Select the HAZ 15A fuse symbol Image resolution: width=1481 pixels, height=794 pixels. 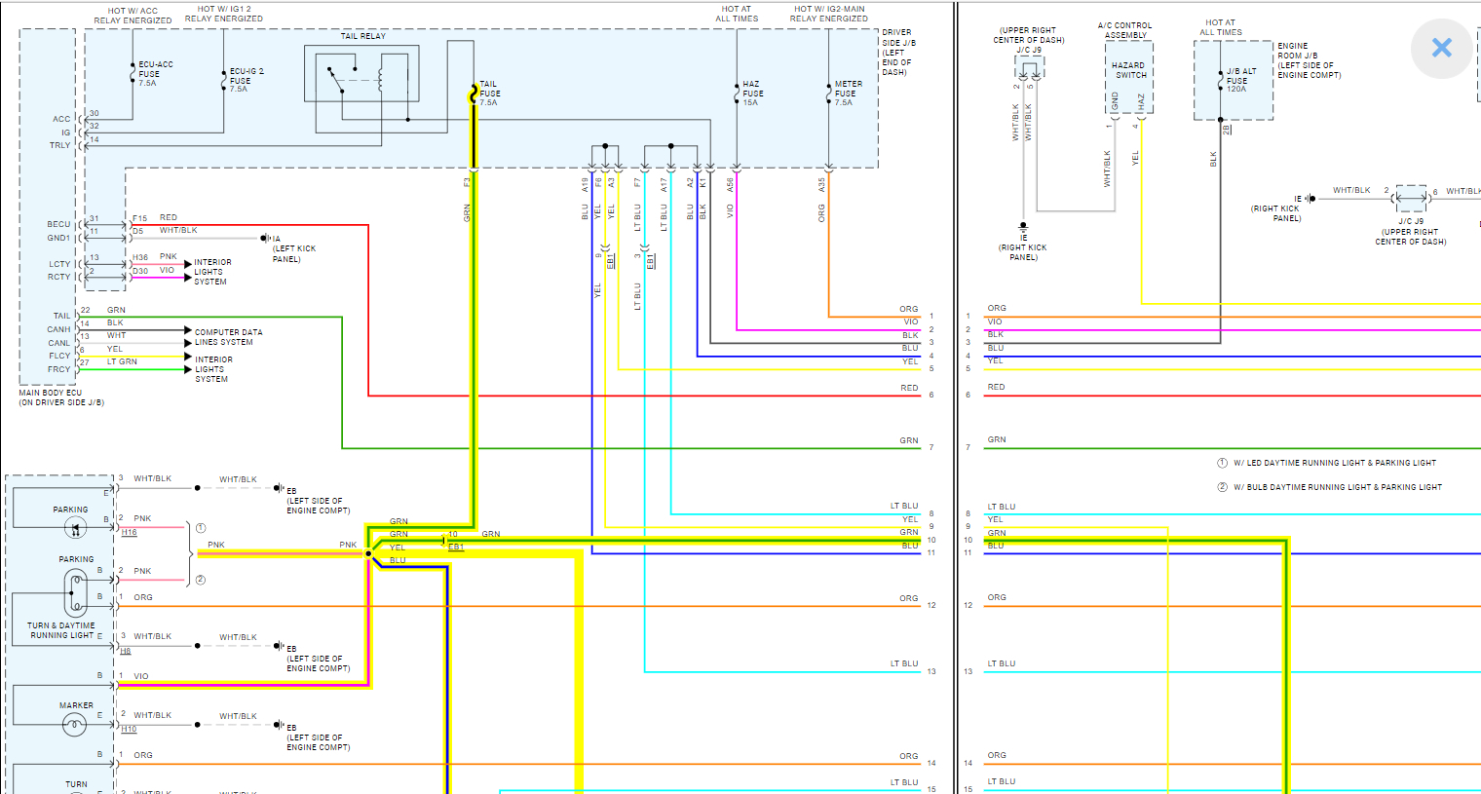pos(737,93)
